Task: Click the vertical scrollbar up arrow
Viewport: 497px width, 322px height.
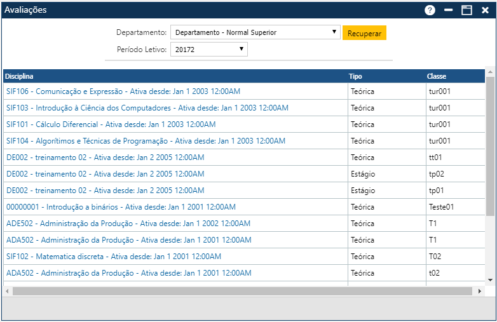Action: point(491,72)
